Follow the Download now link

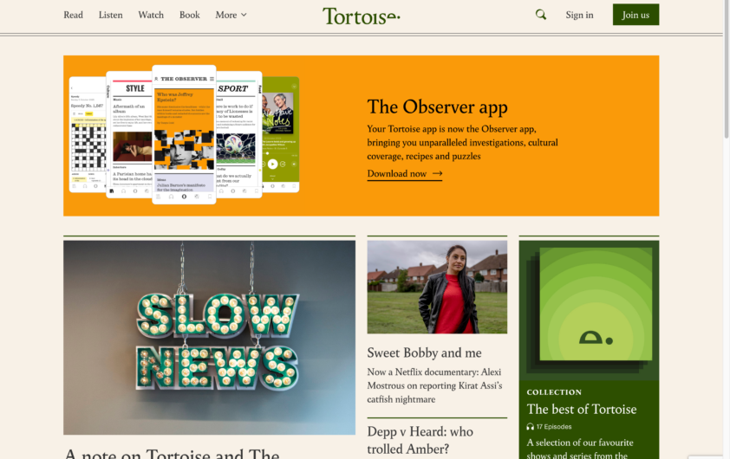(x=404, y=173)
